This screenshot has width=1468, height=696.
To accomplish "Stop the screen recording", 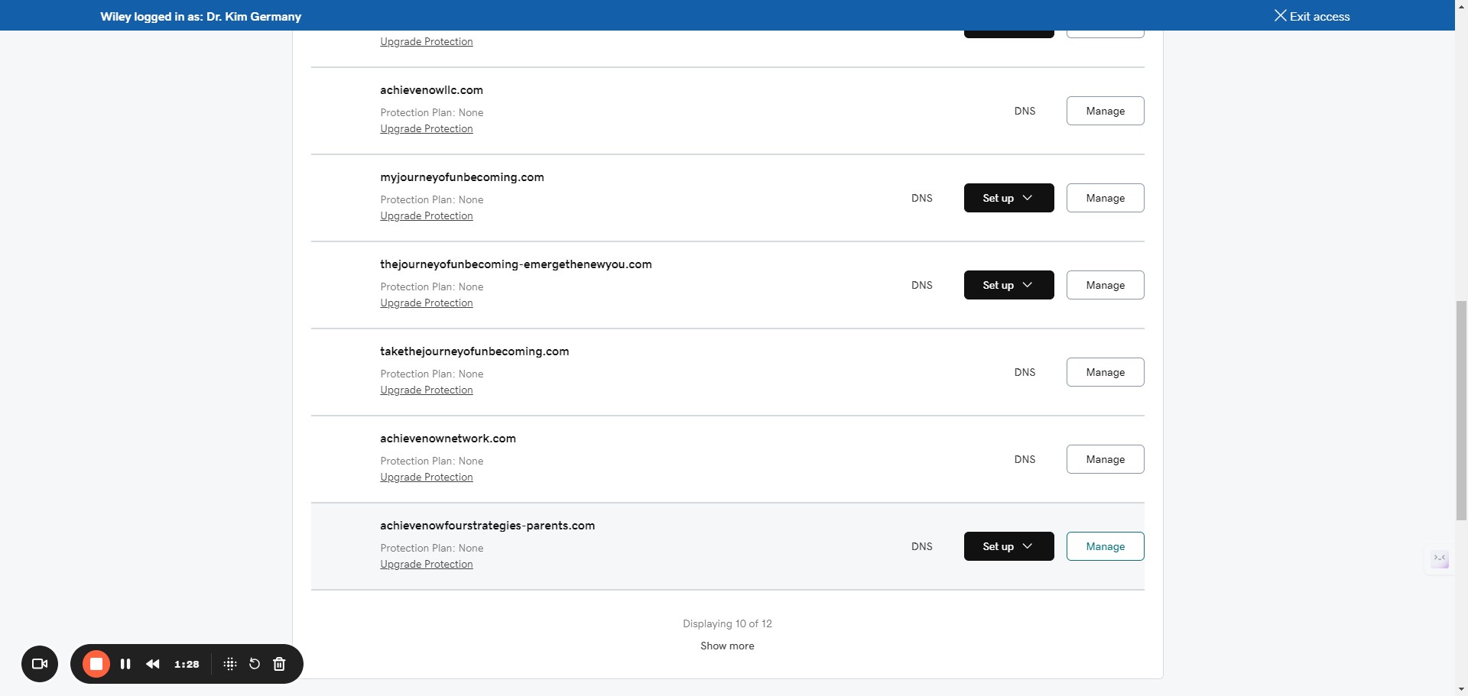I will tap(96, 664).
